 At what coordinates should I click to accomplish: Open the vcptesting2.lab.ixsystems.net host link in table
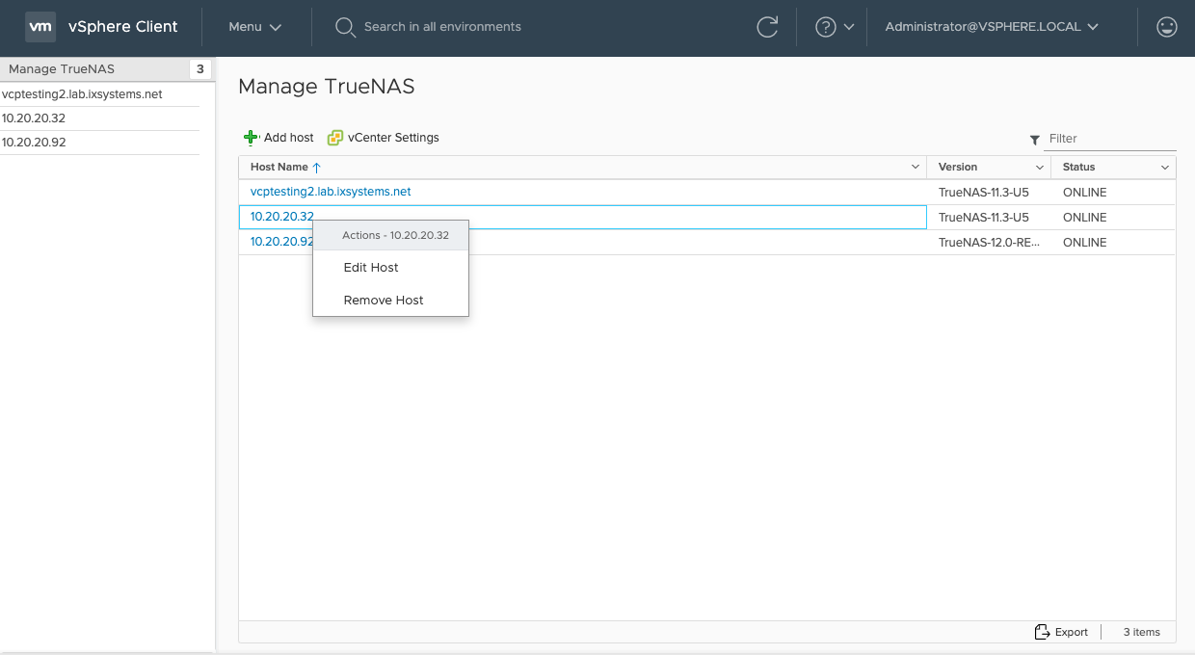(x=331, y=192)
